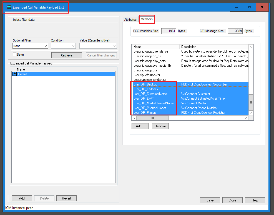Click the application icon in title bar
The height and width of the screenshot is (215, 274).
pyautogui.click(x=9, y=7)
